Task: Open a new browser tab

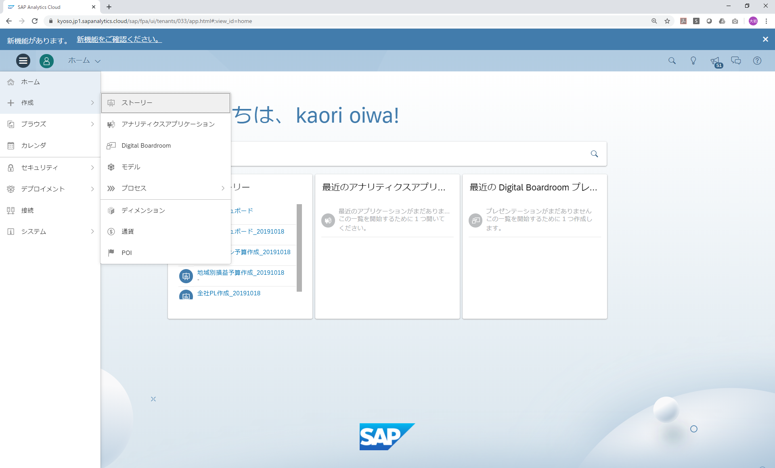Action: coord(109,7)
